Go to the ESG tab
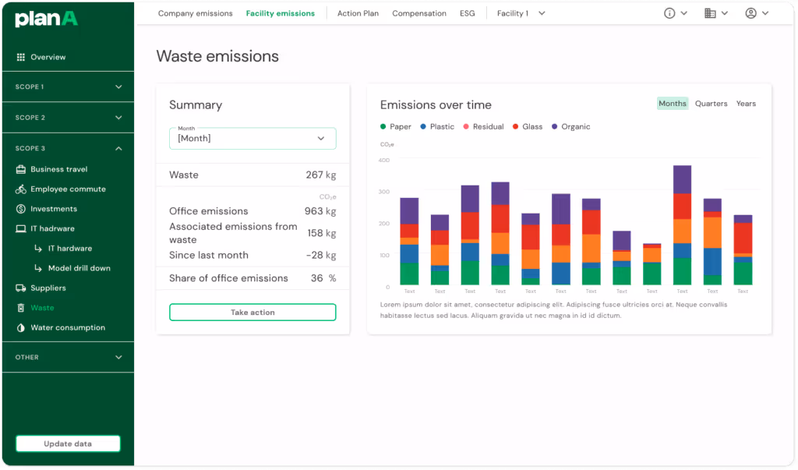The height and width of the screenshot is (470, 798). coord(468,13)
